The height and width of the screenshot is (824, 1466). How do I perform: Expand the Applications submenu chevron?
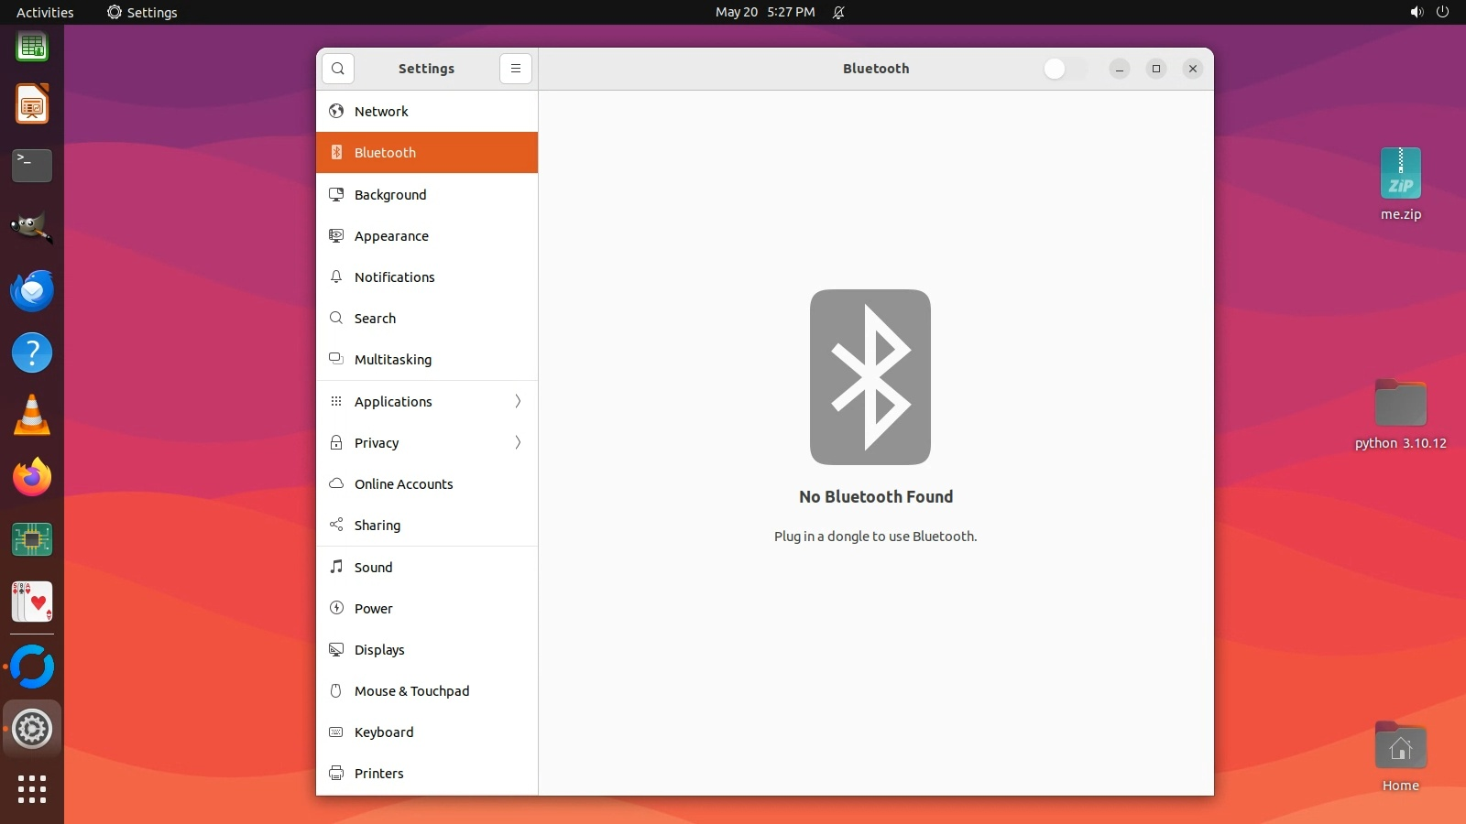tap(518, 402)
